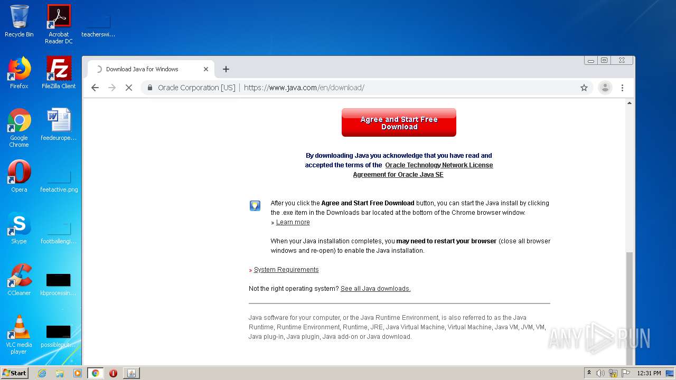Screen dimensions: 676x380
Task: Open See all Java downloads link
Action: point(375,289)
